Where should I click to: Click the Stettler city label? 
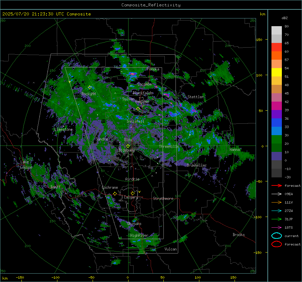coord(196,97)
